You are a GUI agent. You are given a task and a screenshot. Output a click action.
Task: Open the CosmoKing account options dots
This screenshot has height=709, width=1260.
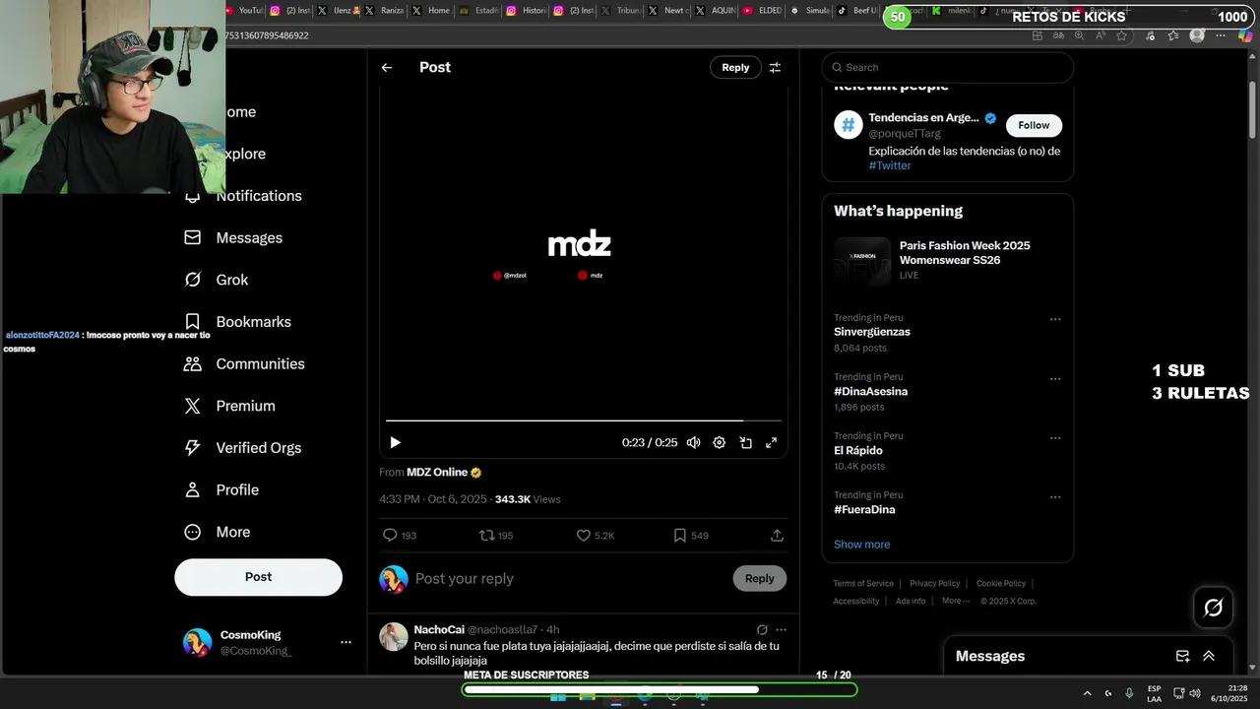(x=346, y=643)
